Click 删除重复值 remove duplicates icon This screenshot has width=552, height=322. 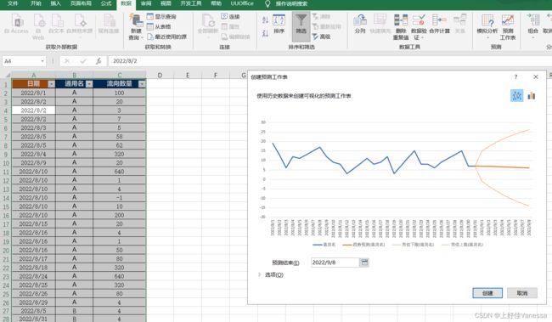point(401,27)
